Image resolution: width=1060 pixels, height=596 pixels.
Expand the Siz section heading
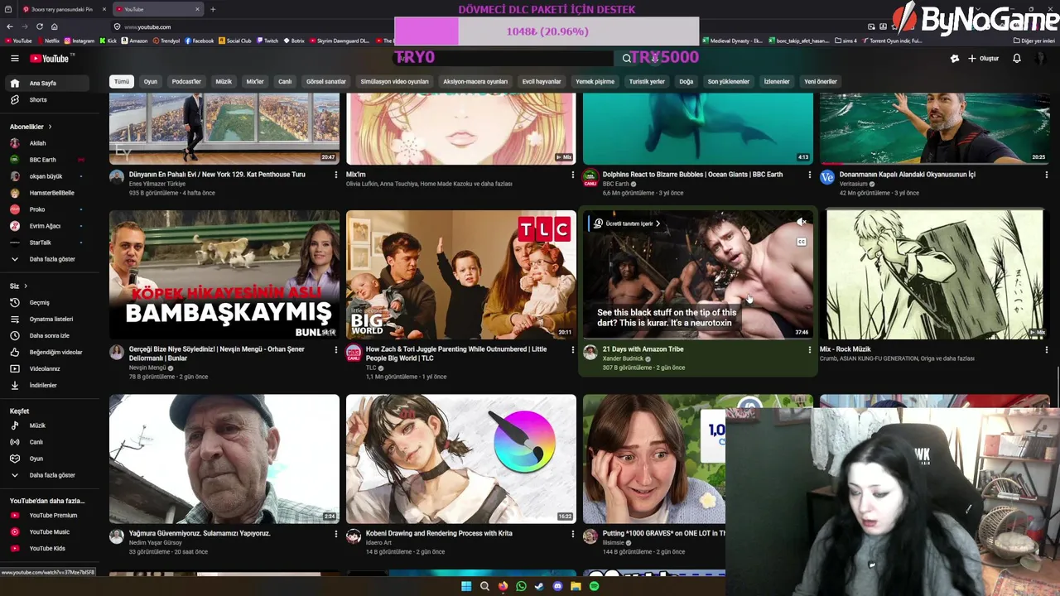pos(18,286)
